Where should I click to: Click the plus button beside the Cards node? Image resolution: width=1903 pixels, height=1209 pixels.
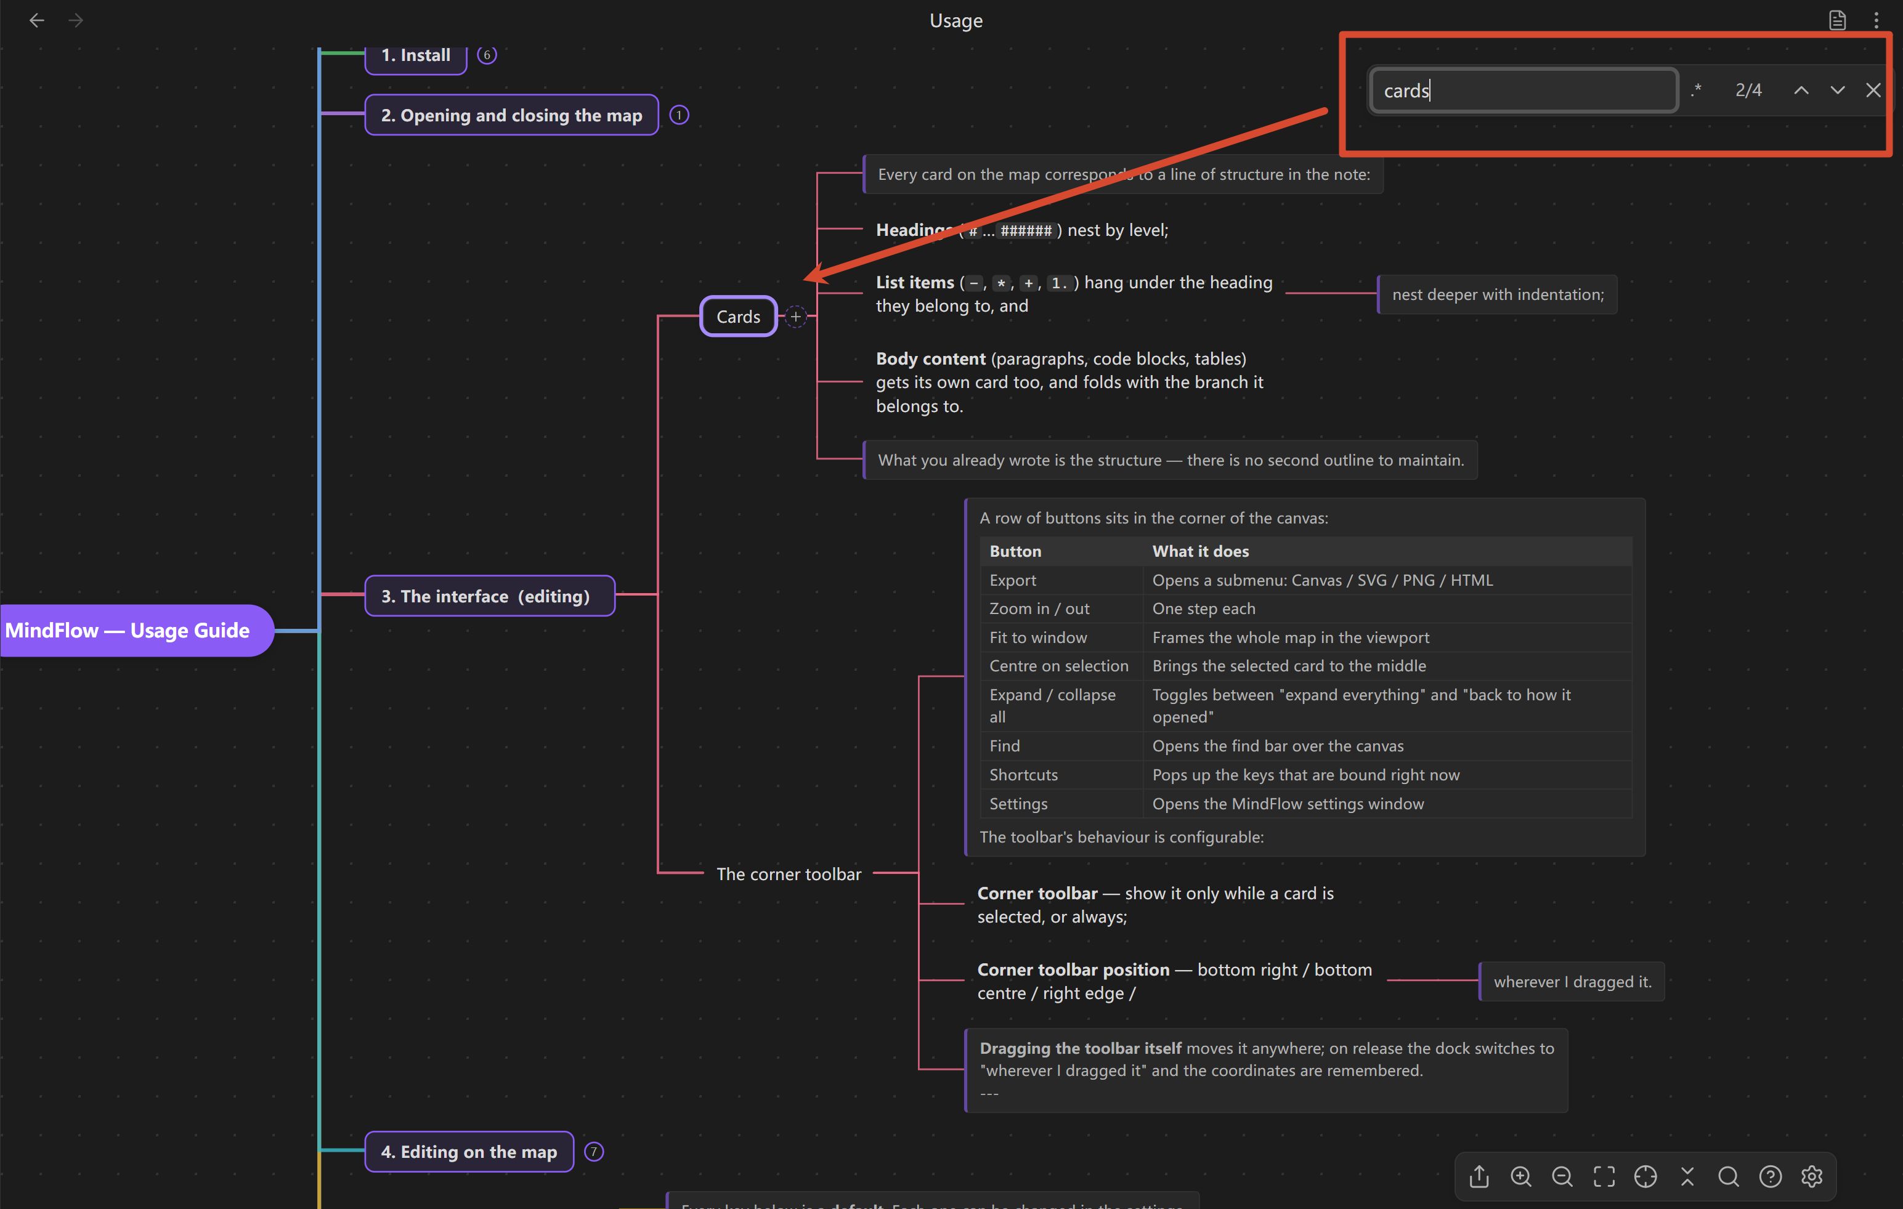[x=796, y=317]
